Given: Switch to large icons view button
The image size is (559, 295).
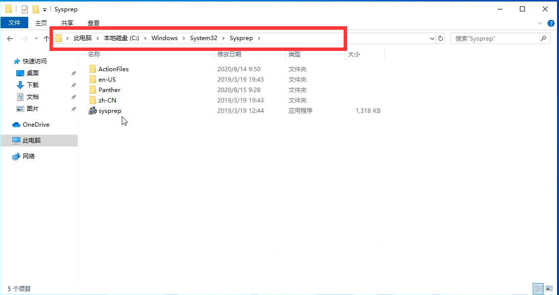Looking at the screenshot, I should [550, 289].
